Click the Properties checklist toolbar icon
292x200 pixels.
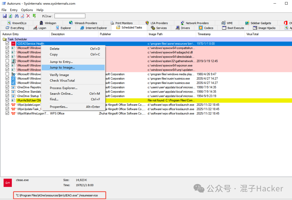tap(22, 16)
